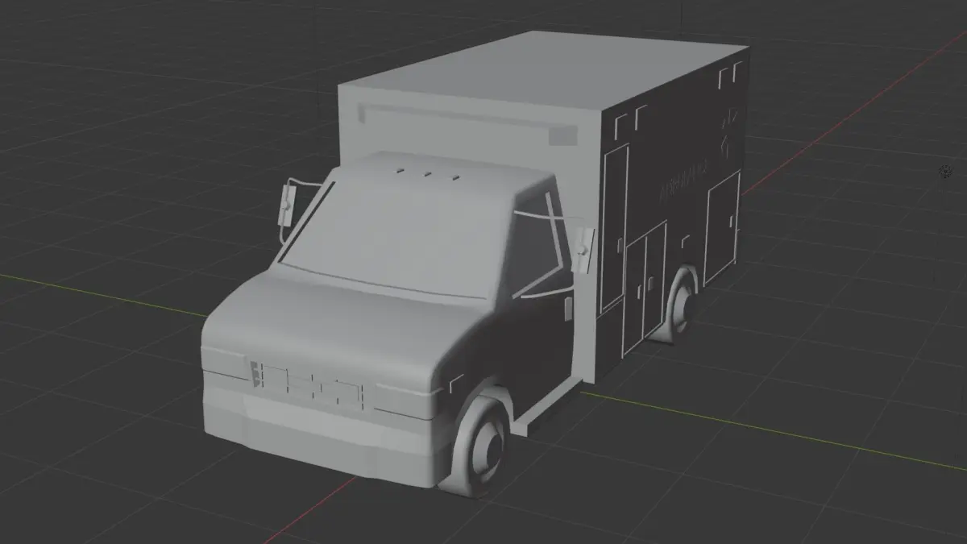
Task: Click the ambulance front grille
Action: click(x=308, y=387)
